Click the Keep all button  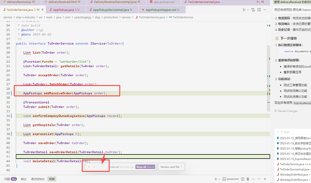(x=145, y=167)
